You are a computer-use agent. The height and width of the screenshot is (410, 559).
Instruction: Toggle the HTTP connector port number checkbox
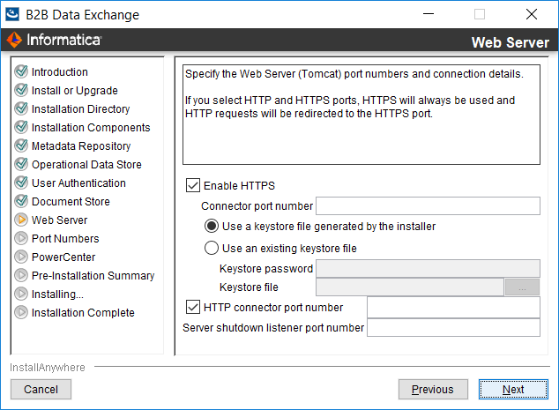(193, 307)
